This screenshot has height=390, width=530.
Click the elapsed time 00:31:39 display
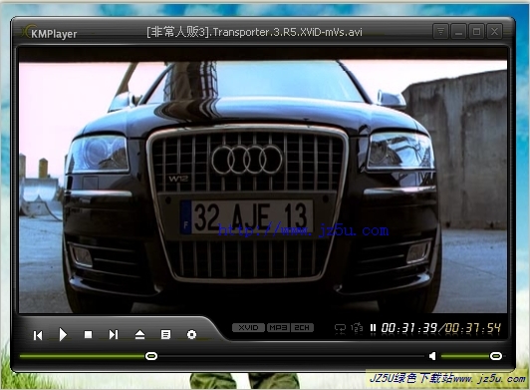tap(409, 328)
